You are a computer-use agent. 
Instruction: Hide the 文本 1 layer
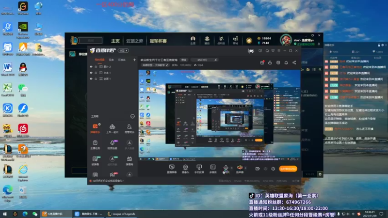(x=91, y=73)
